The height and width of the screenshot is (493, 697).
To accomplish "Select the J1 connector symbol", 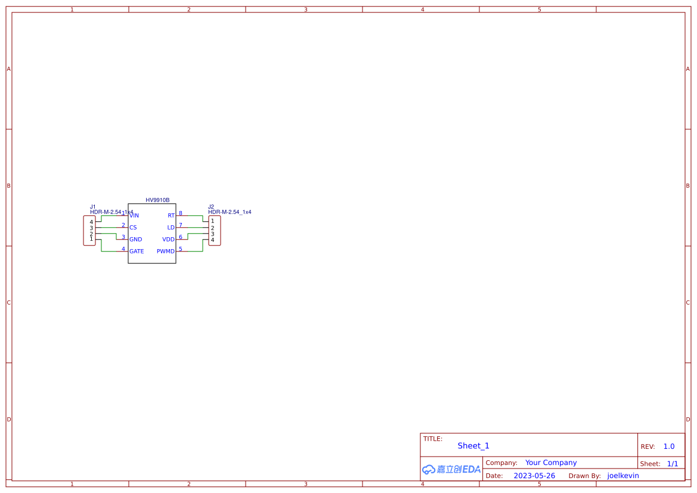I will 88,230.
